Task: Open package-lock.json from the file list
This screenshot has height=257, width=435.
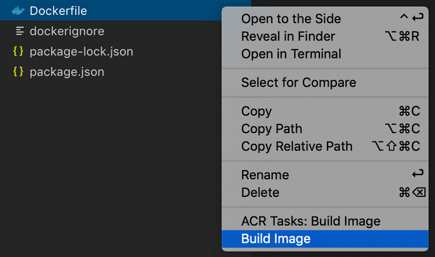Action: pyautogui.click(x=81, y=51)
